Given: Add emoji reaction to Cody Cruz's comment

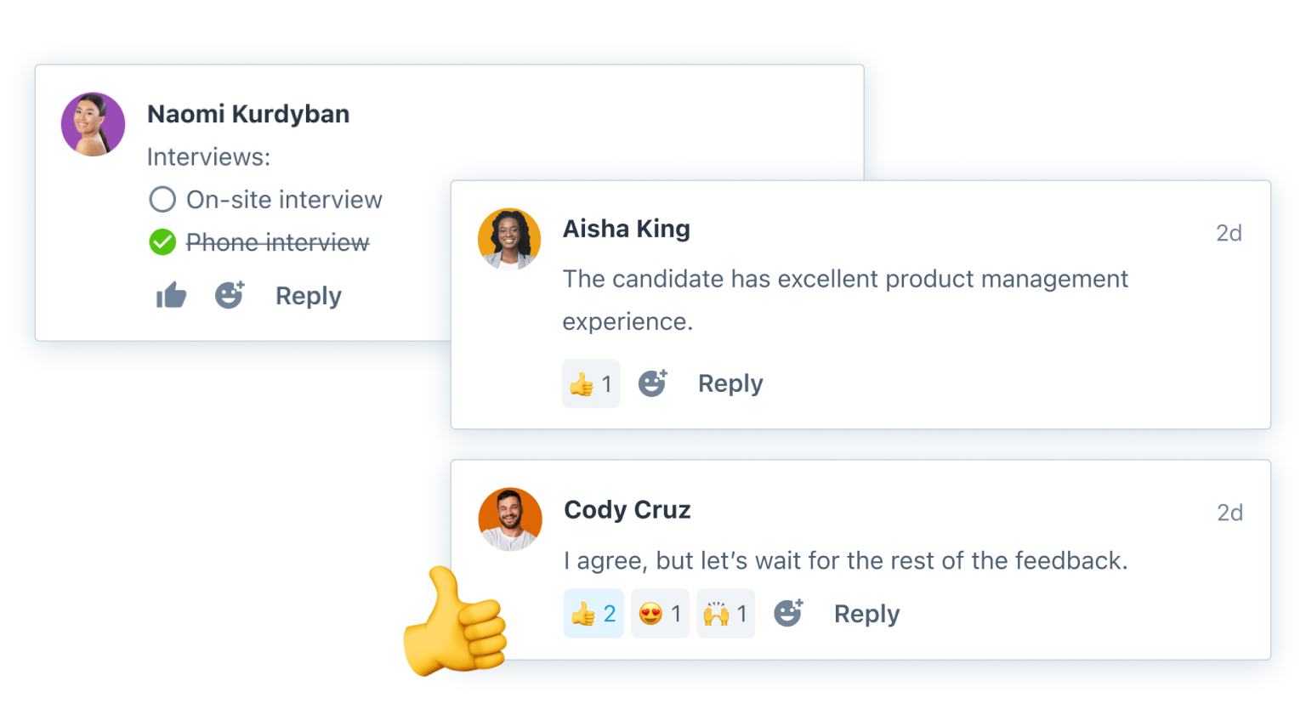Looking at the screenshot, I should tap(788, 613).
